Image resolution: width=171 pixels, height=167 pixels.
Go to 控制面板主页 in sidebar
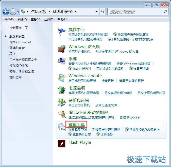[19, 28]
